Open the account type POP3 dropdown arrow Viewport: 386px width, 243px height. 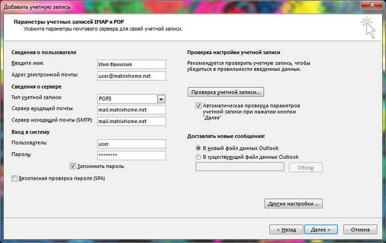point(161,99)
